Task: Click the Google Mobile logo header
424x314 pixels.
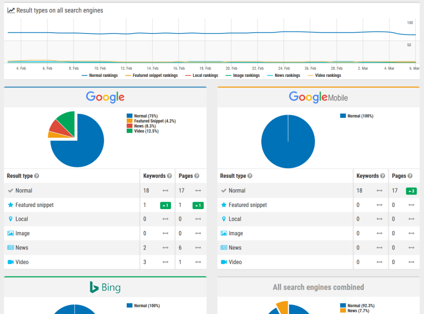Action: [x=318, y=97]
